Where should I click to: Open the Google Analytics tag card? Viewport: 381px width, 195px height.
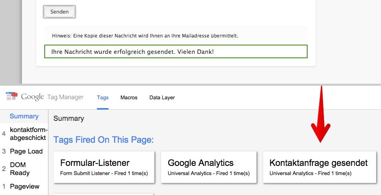pos(209,167)
